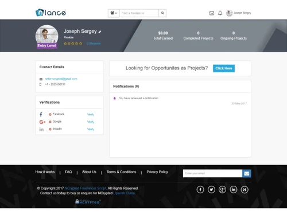Screen dimensions: 287x215
Task: Open the footer LinkedIn circle icon
Action: (x=234, y=190)
